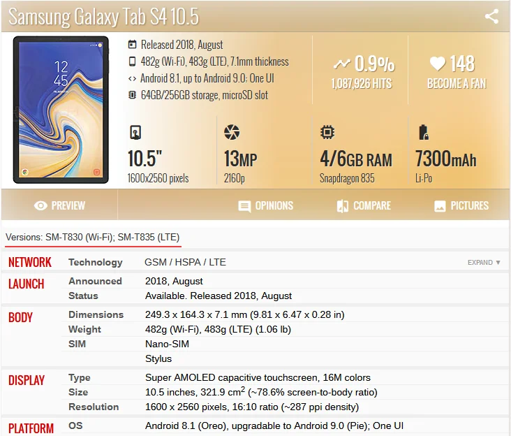Click the opinions speech bubble icon

tap(244, 206)
